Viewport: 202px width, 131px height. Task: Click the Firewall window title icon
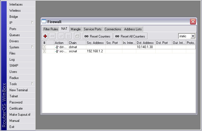[44, 21]
